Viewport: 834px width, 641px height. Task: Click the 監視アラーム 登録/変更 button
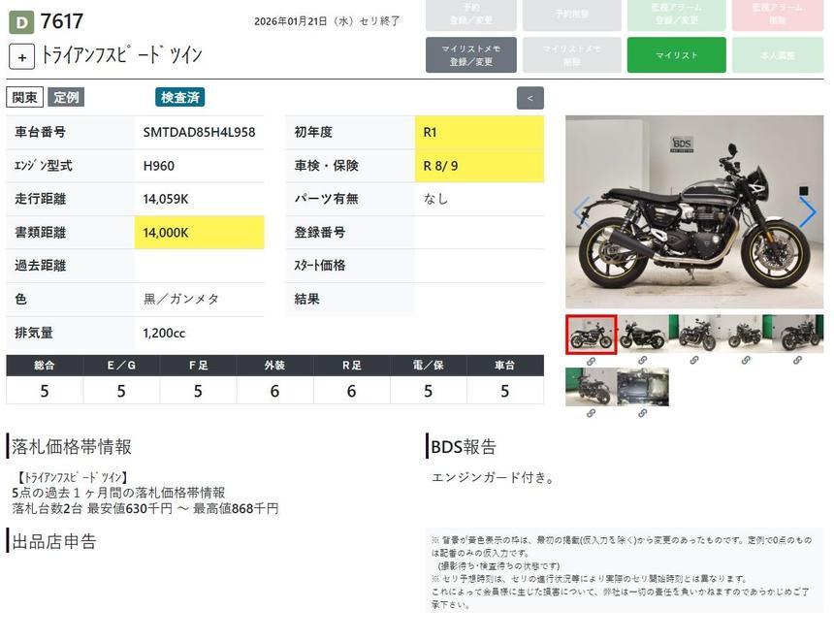tap(676, 15)
